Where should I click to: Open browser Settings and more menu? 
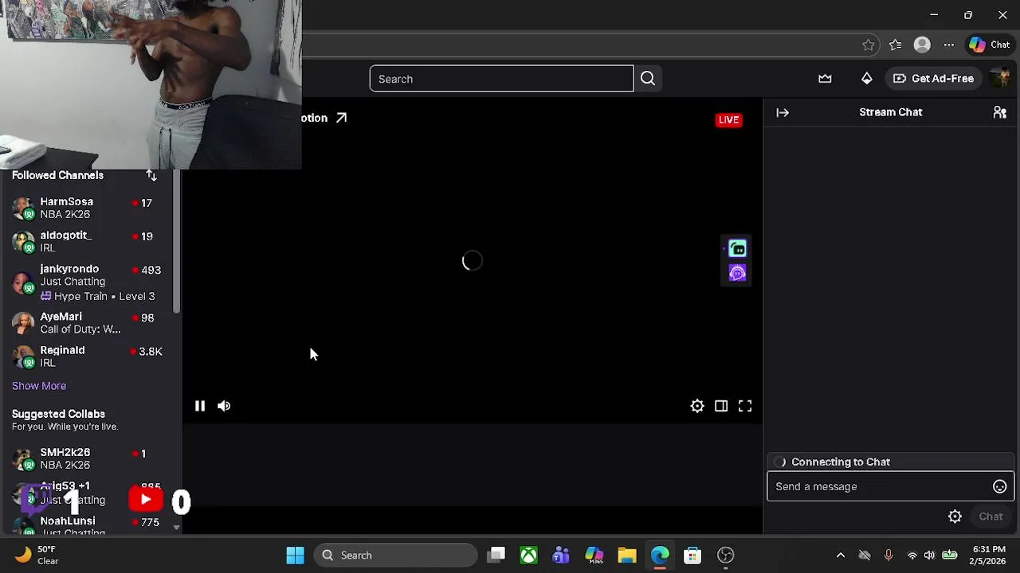(948, 45)
